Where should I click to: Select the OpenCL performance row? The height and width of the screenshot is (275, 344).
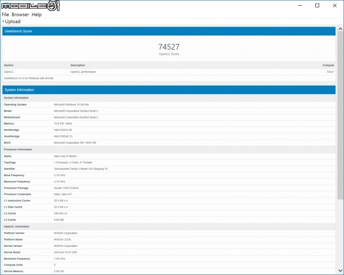point(169,72)
